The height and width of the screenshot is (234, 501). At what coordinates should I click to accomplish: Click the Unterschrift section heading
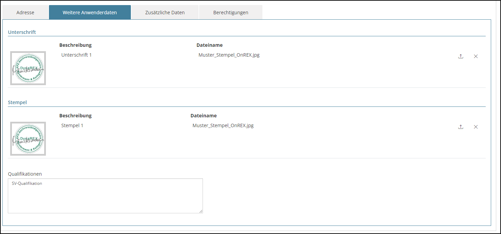point(22,32)
